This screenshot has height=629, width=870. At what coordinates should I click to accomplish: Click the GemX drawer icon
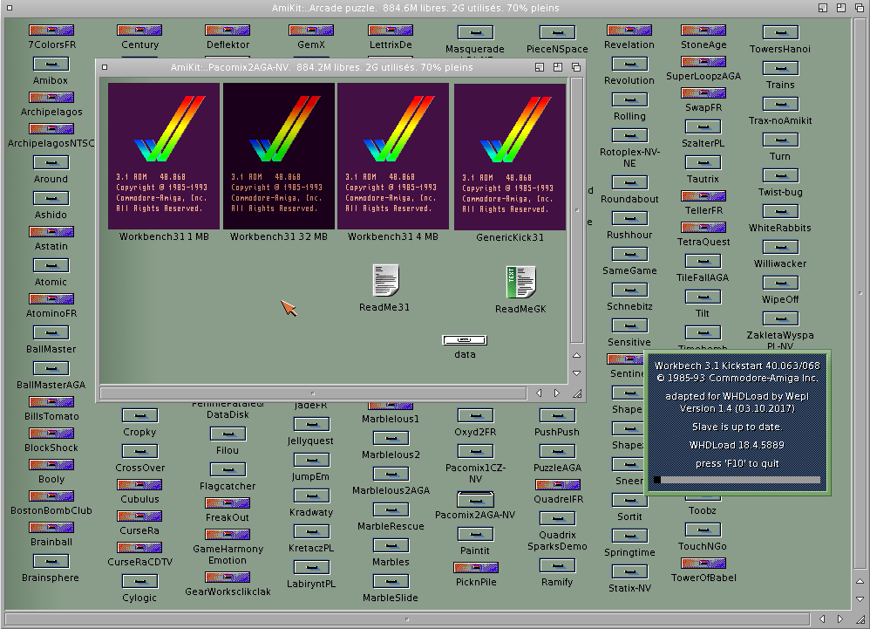pos(310,31)
